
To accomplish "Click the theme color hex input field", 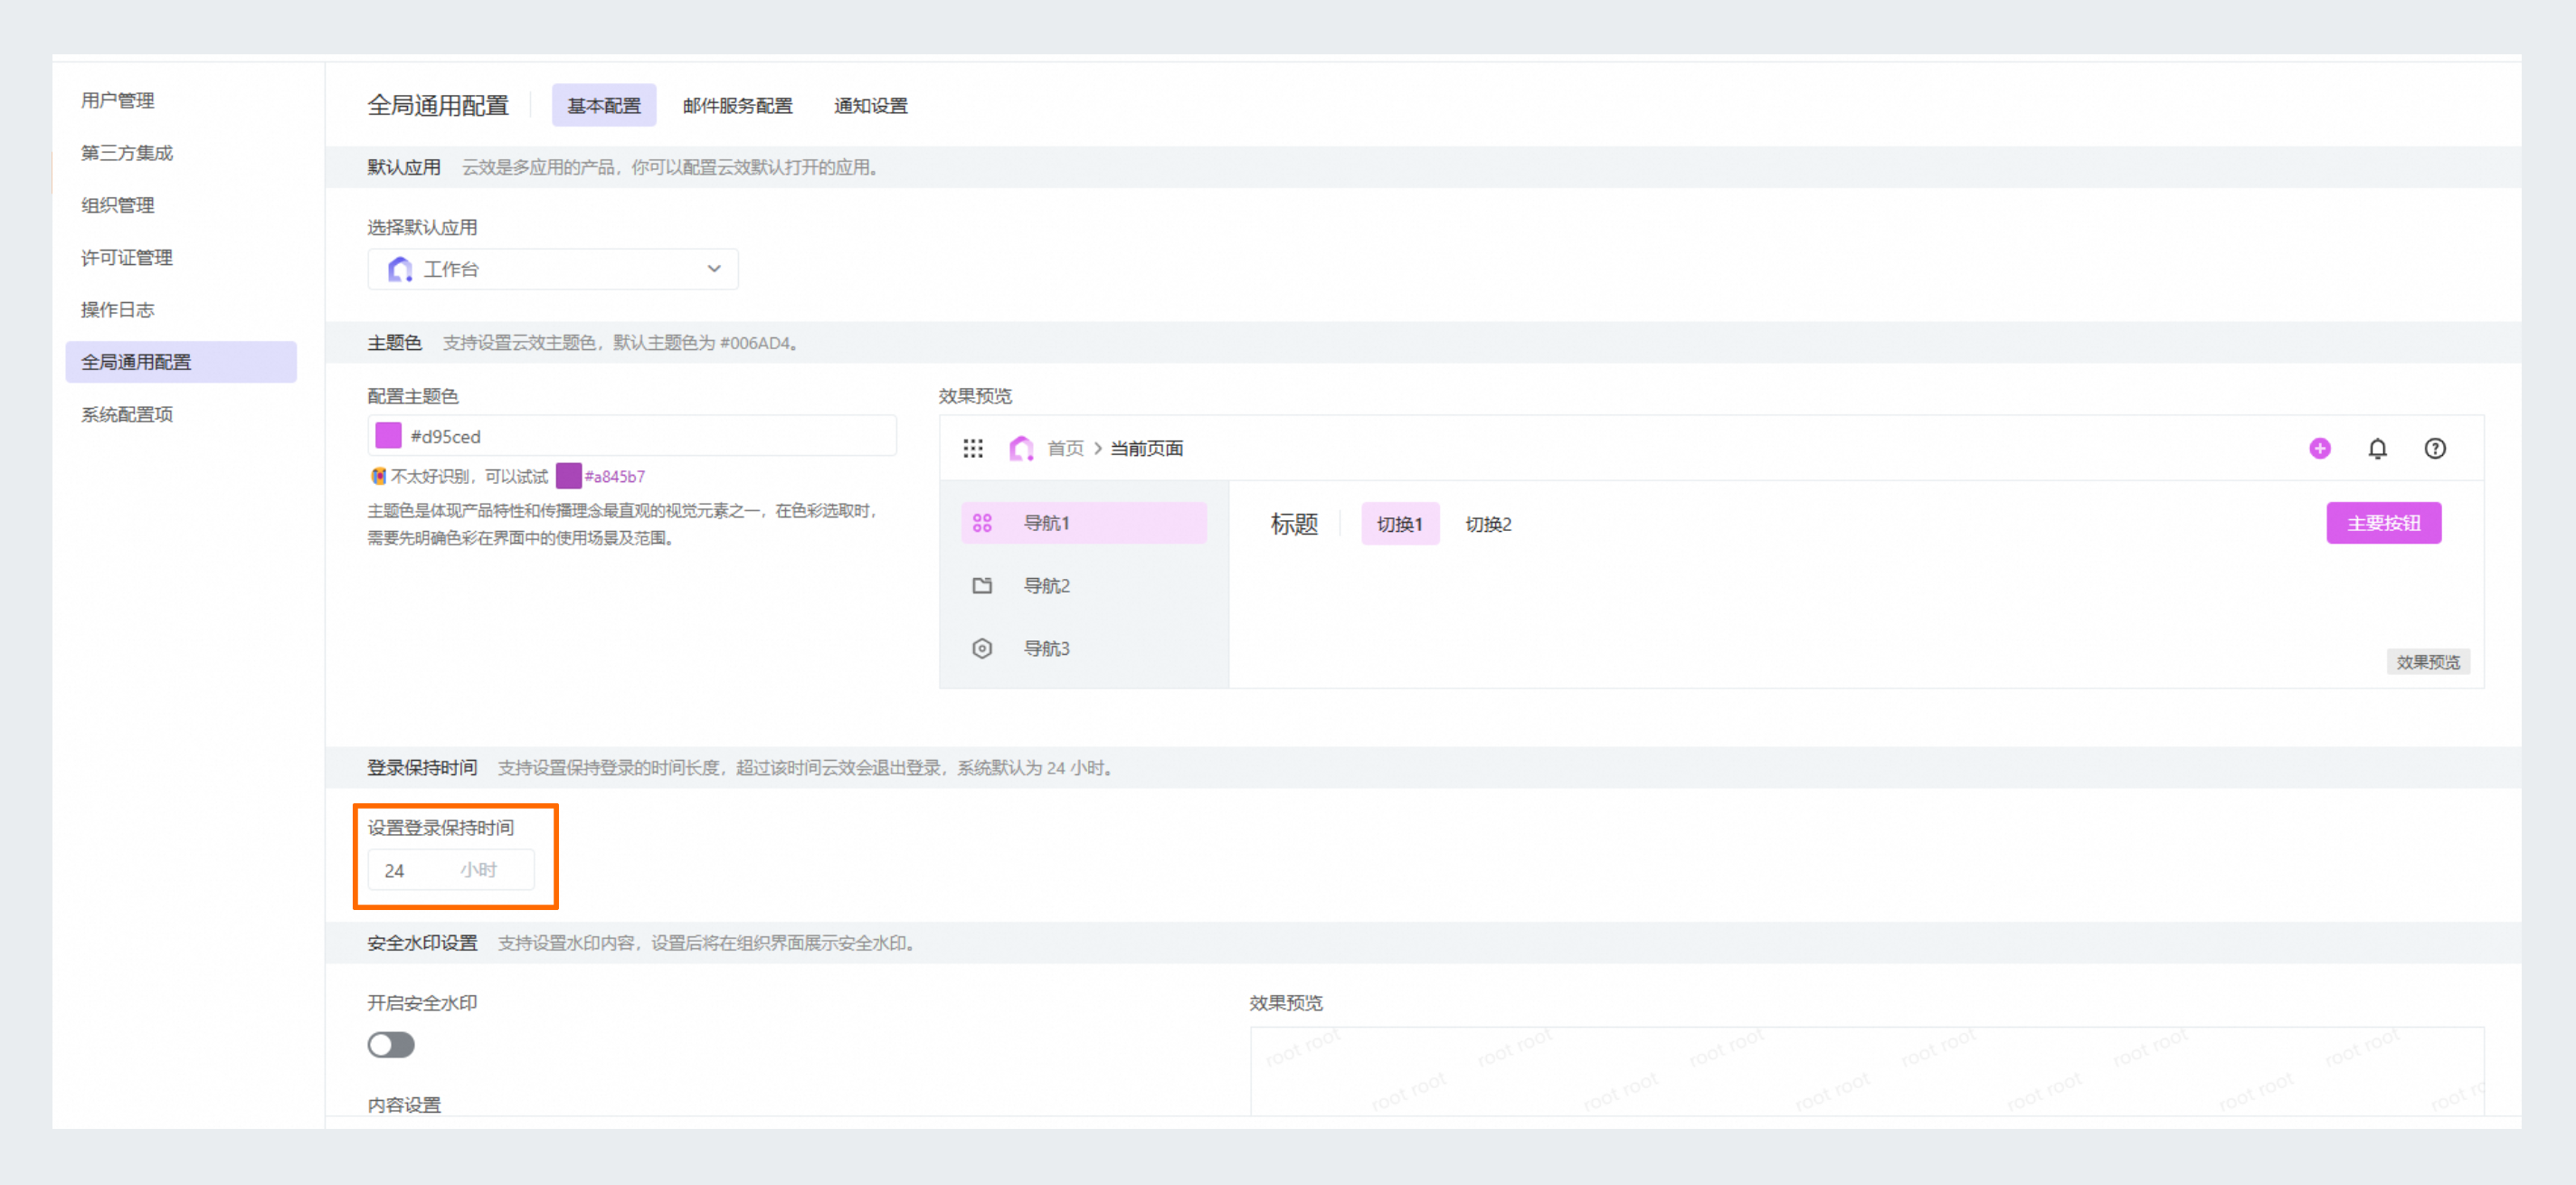I will 632,436.
